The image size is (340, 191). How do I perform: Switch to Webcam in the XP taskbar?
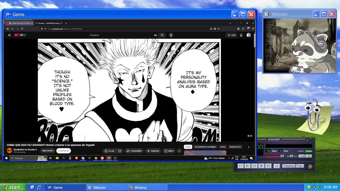point(107,188)
